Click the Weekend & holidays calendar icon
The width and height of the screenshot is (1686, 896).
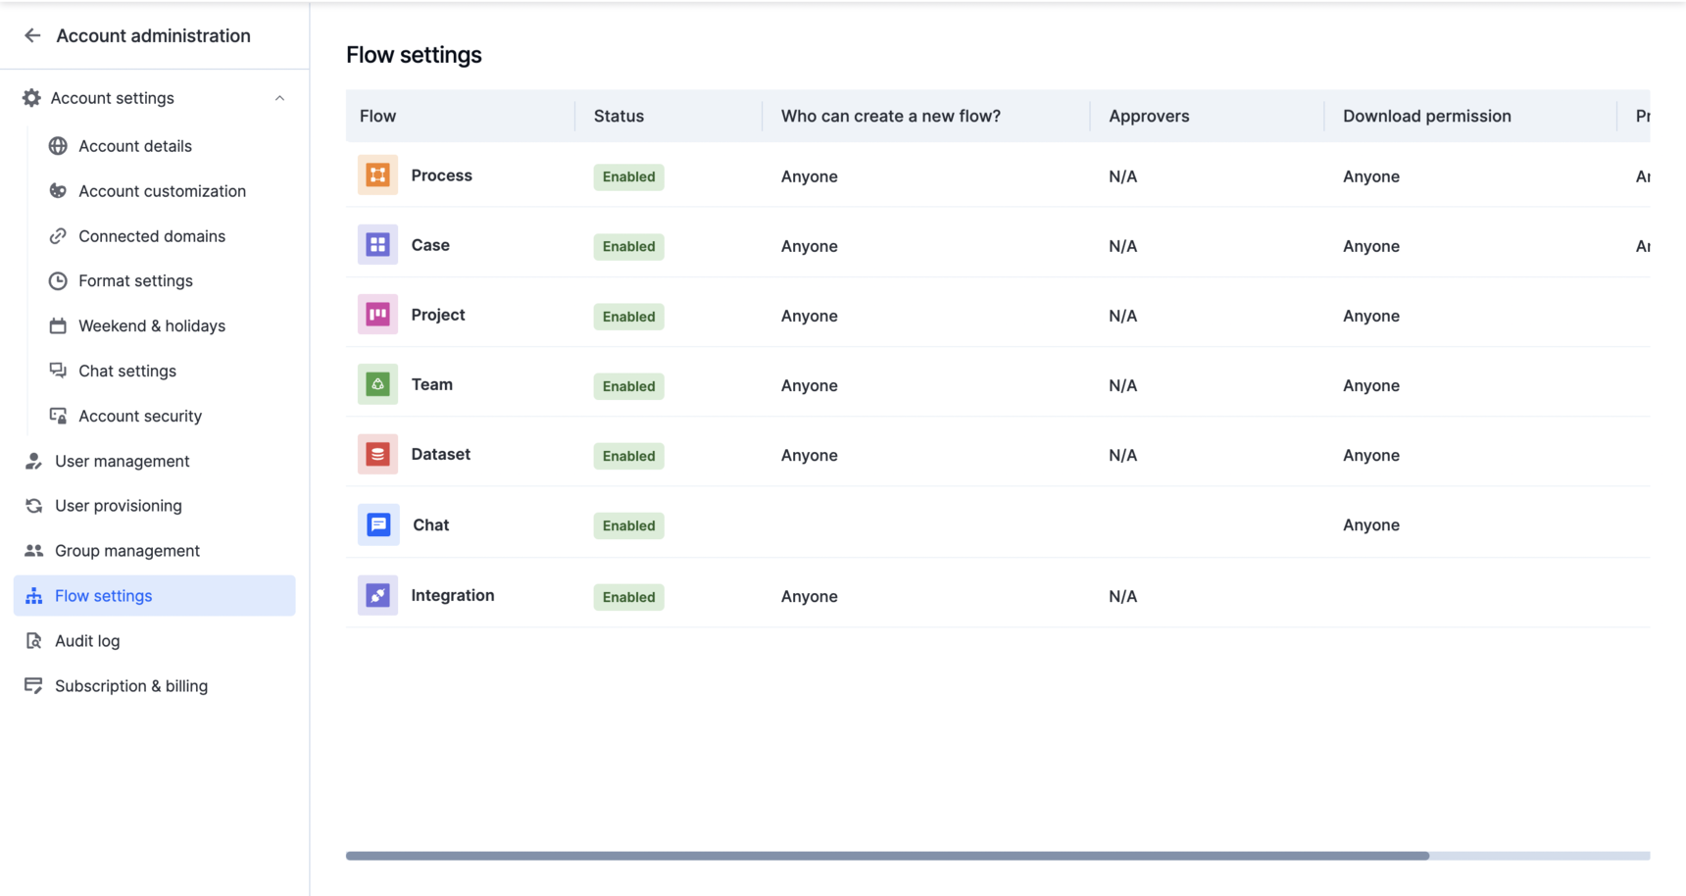[x=58, y=325]
